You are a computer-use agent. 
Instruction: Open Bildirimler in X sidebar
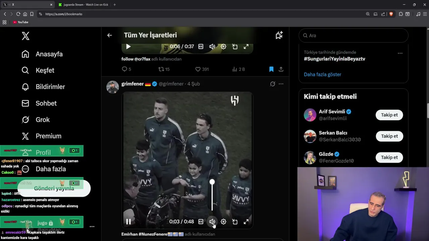click(43, 87)
